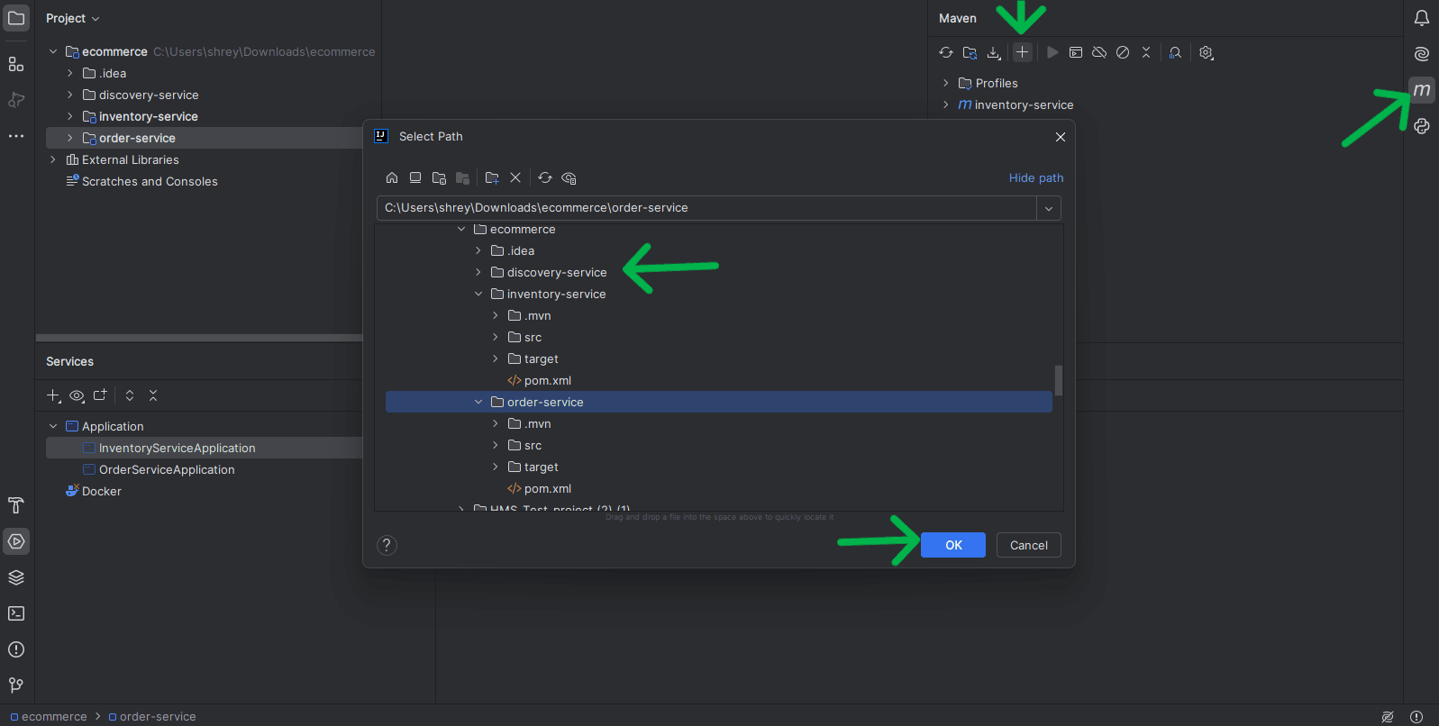Toggle the Services tool window icon
Image resolution: width=1439 pixels, height=726 pixels.
pyautogui.click(x=16, y=541)
